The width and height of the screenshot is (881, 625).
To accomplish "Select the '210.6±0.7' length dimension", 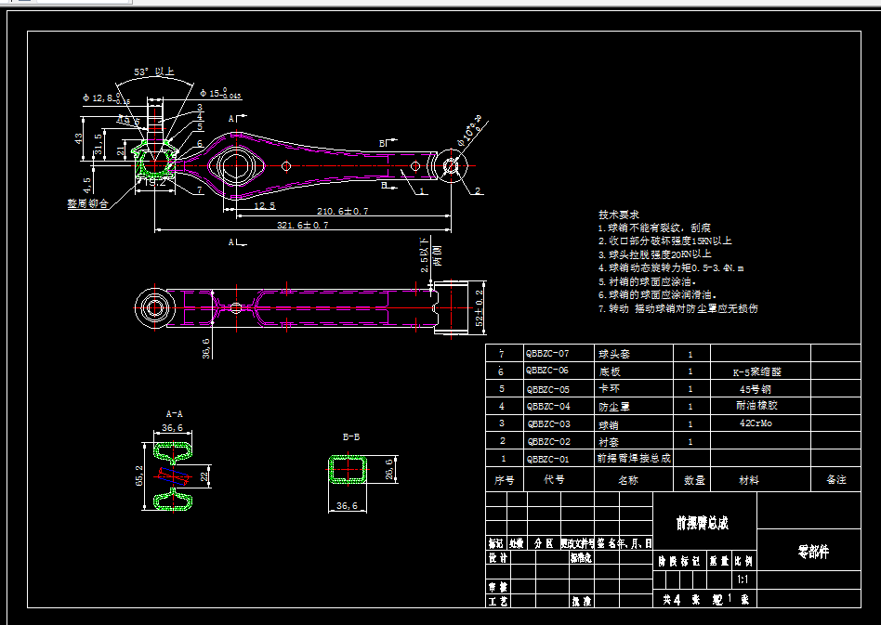I will (343, 211).
